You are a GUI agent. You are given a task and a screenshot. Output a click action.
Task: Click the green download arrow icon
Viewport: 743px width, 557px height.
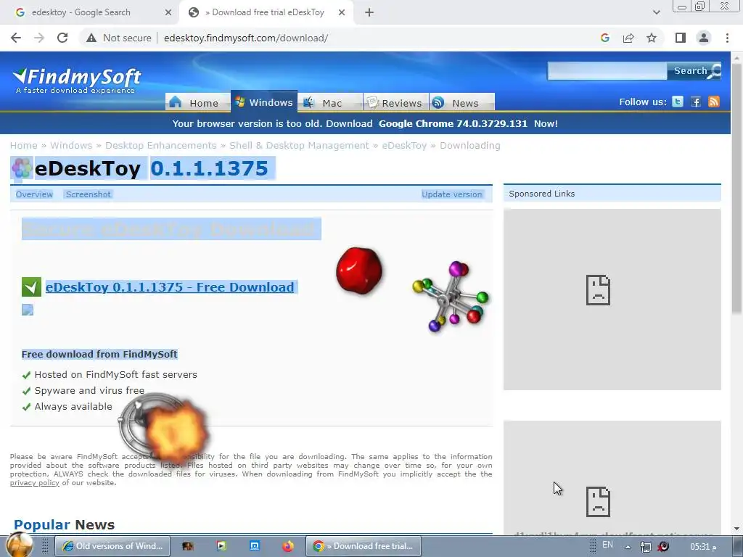[31, 287]
